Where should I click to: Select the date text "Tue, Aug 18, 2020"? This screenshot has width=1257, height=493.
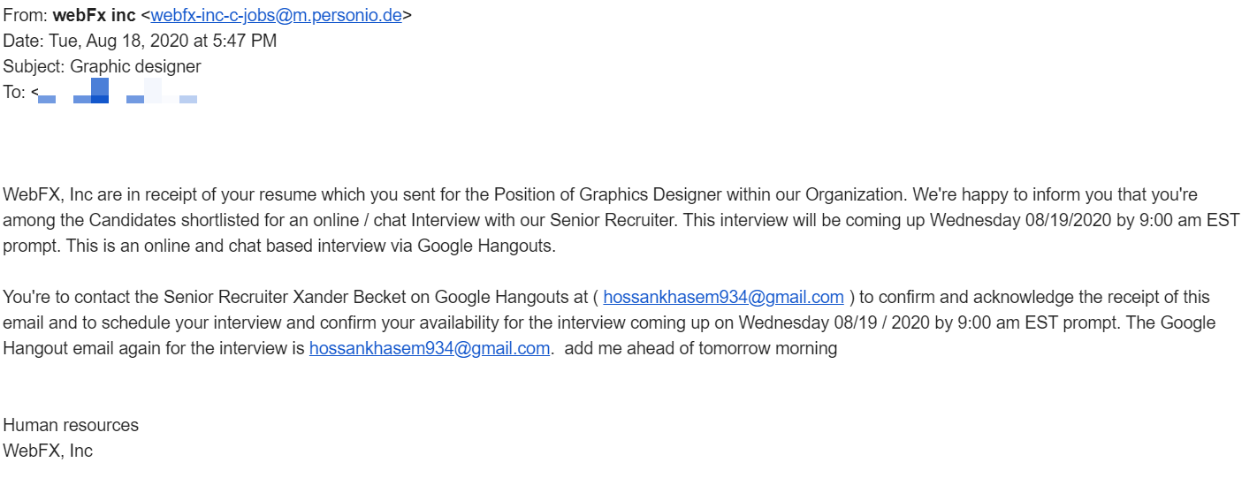point(118,41)
